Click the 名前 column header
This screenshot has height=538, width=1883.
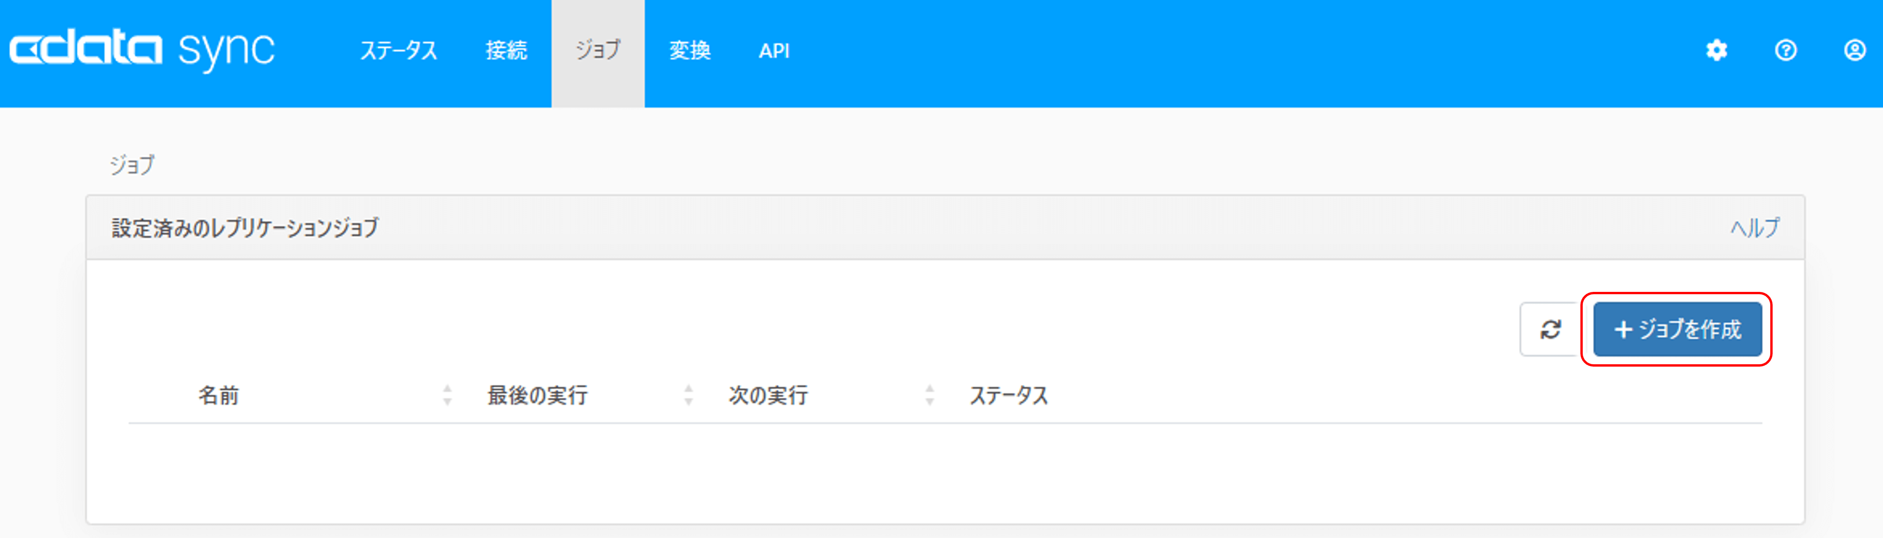click(218, 396)
